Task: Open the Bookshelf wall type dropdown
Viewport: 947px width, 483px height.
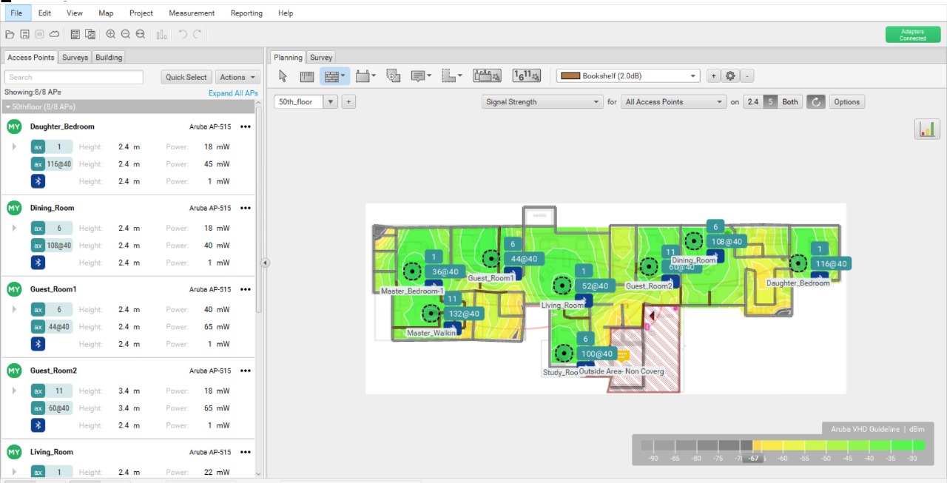Action: point(628,75)
